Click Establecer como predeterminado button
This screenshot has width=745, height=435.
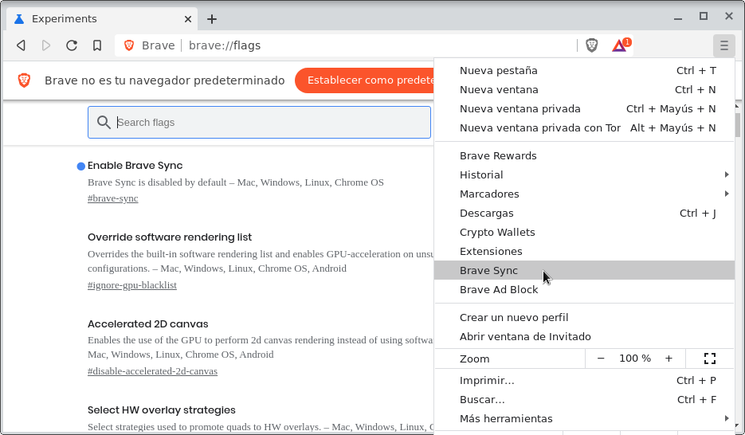(365, 80)
